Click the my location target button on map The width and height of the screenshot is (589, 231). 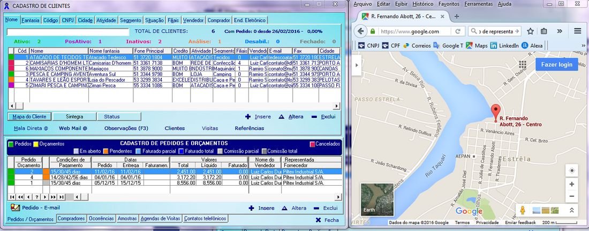point(572,171)
